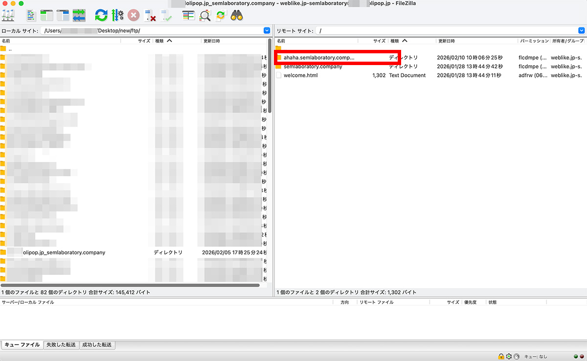Select the ahaha.semlaboratory.comp... remote folder
587x361 pixels.
(x=318, y=58)
